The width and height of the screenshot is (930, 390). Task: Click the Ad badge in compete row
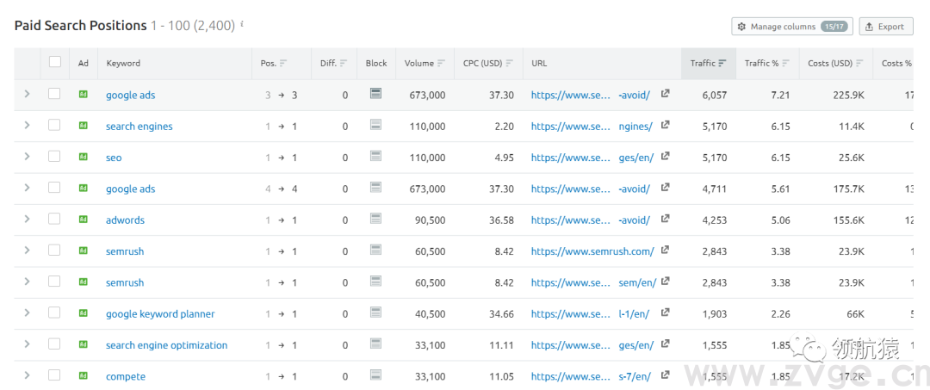[x=84, y=375]
